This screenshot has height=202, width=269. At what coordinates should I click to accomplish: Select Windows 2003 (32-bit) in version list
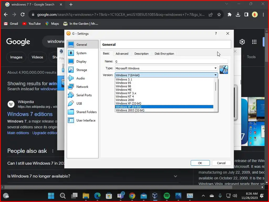(164, 110)
